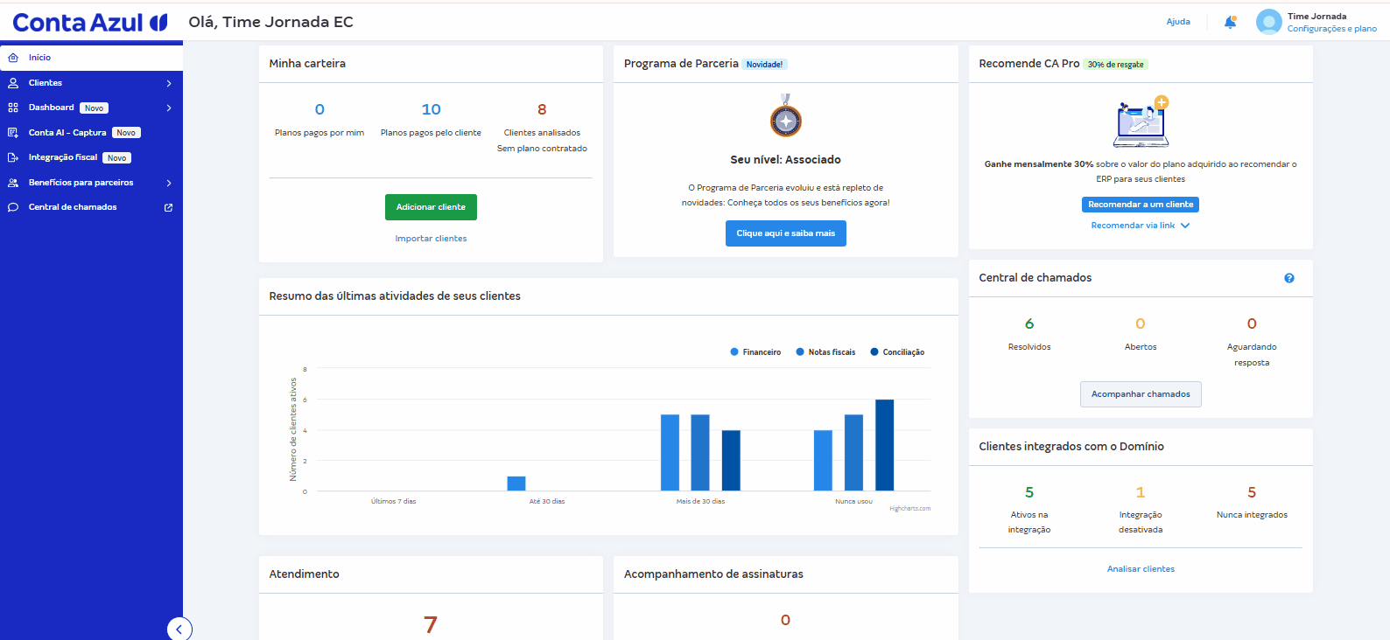This screenshot has height=640, width=1390.
Task: Click the 'Clique aqui e saiba mais' button
Action: 786,233
